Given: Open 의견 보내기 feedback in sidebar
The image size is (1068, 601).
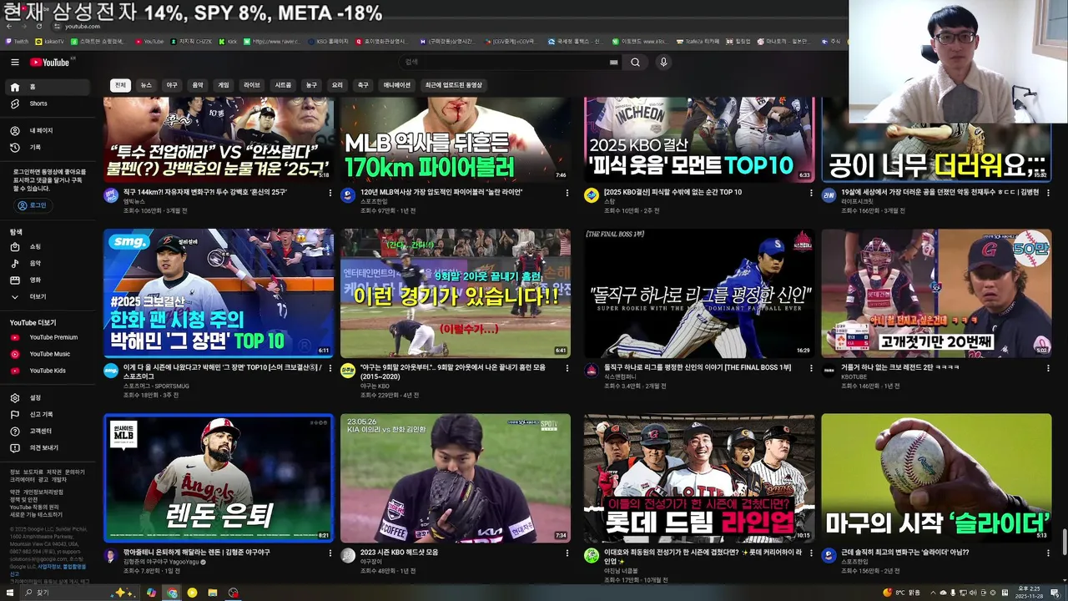Looking at the screenshot, I should [x=46, y=448].
